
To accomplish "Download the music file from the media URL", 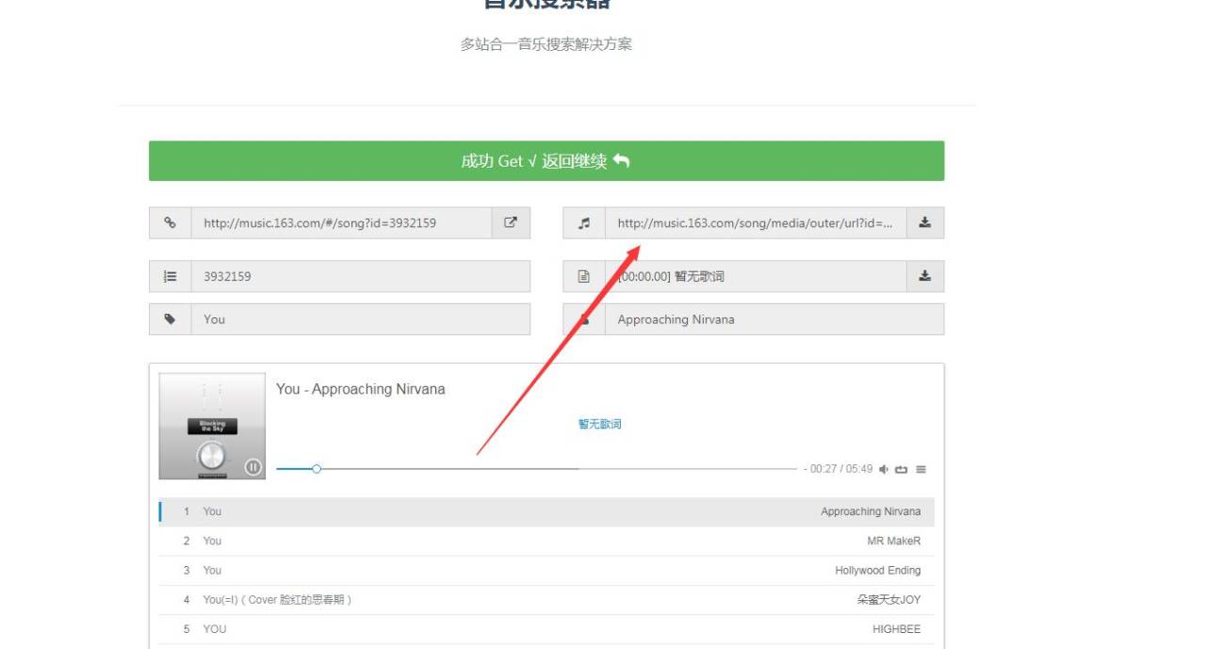I will (924, 223).
